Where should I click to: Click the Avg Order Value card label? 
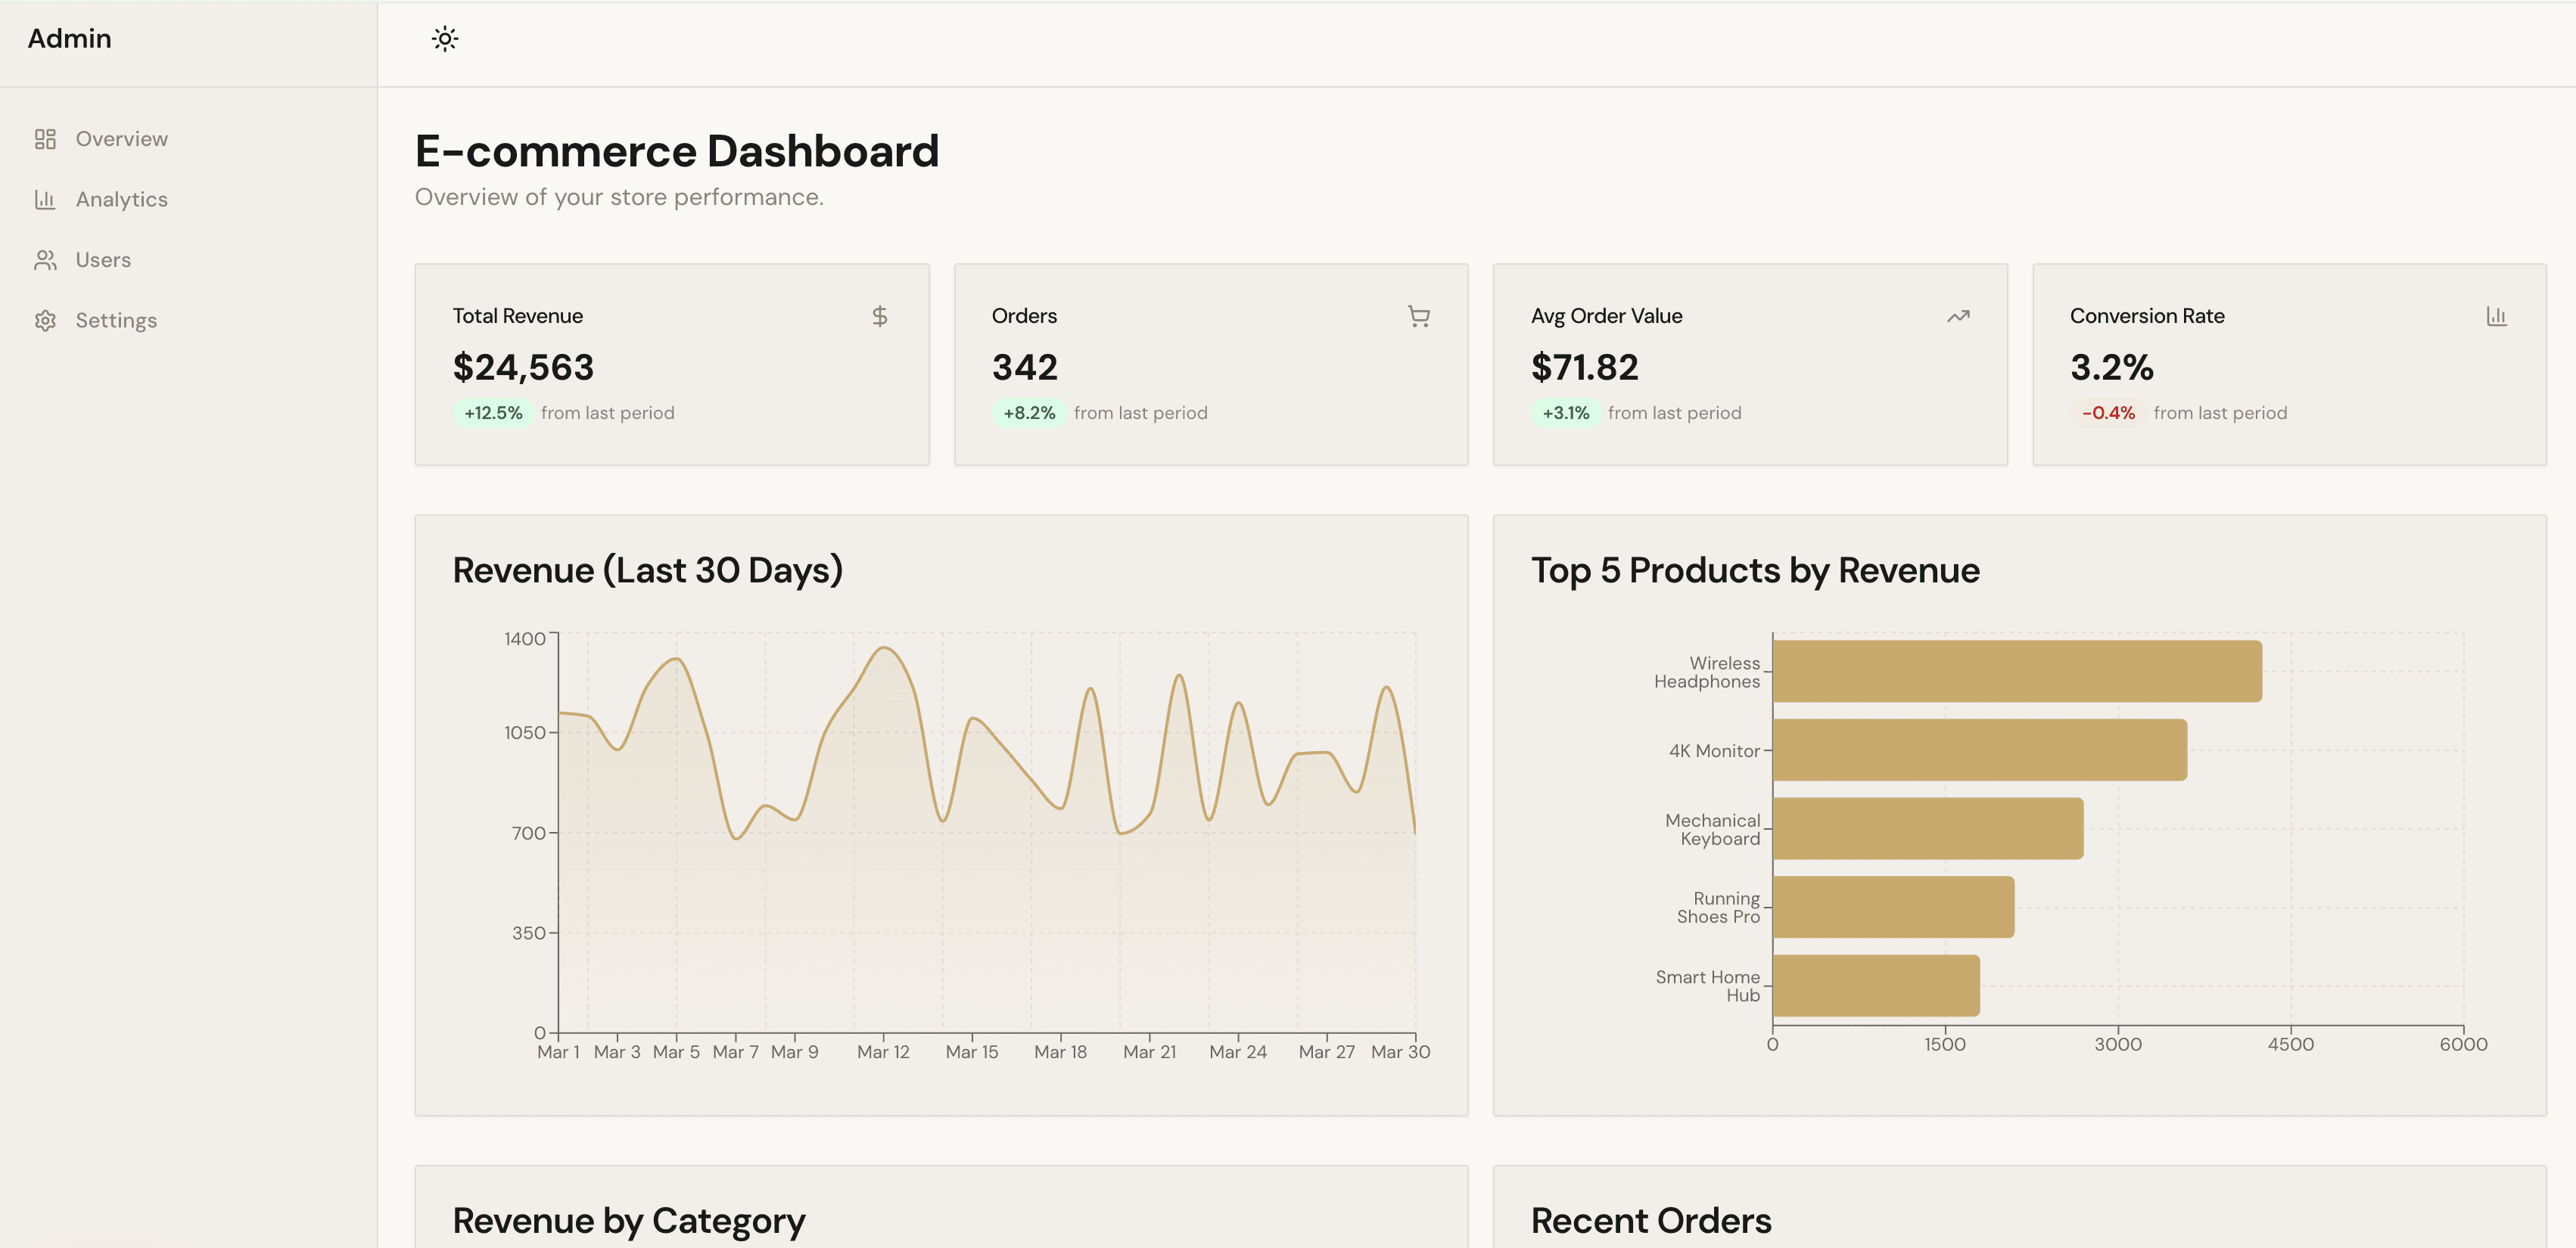(1607, 317)
